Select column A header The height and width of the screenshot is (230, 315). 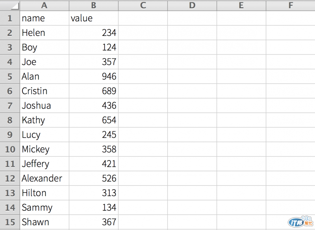tap(44, 6)
